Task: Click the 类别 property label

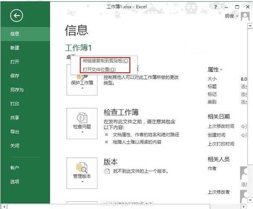Action: coord(212,102)
